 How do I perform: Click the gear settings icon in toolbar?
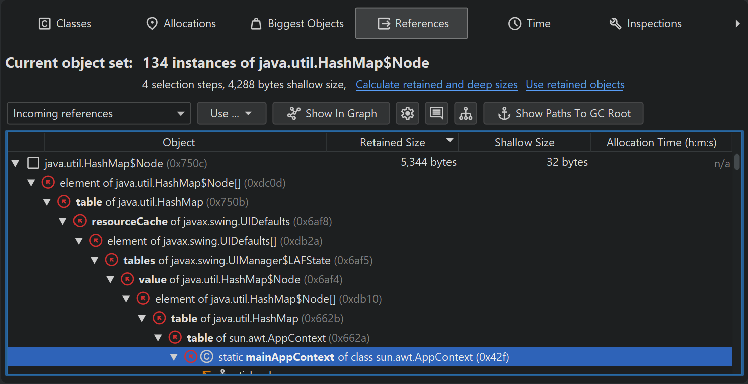pyautogui.click(x=407, y=114)
